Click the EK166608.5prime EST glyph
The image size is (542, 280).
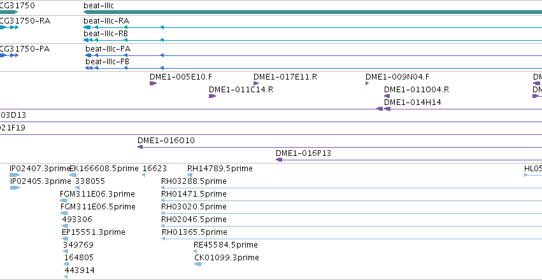[73, 175]
